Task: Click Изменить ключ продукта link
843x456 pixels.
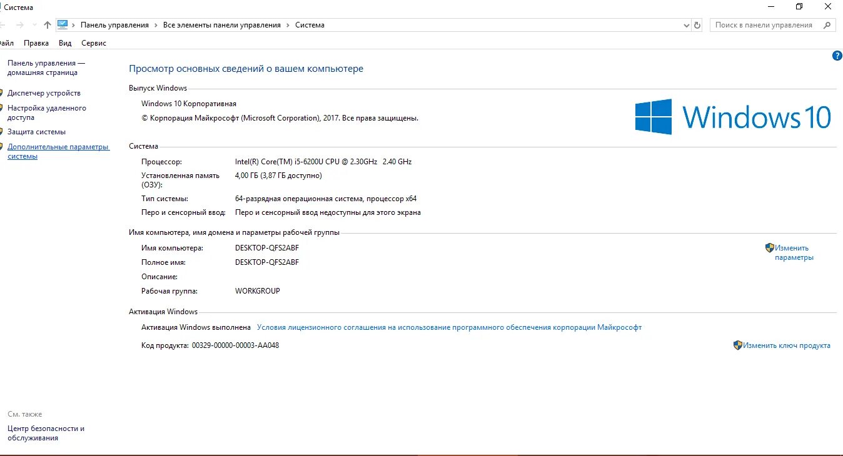Action: click(787, 345)
